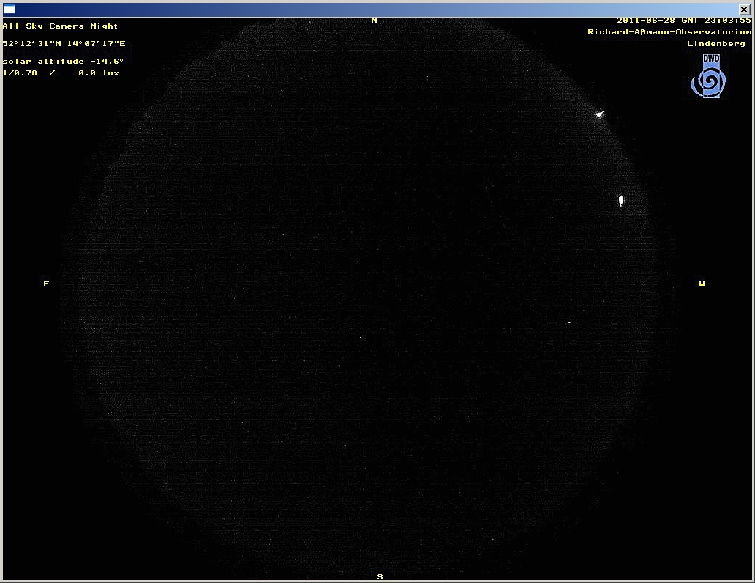Click the N compass marker
755x583 pixels.
tap(374, 20)
